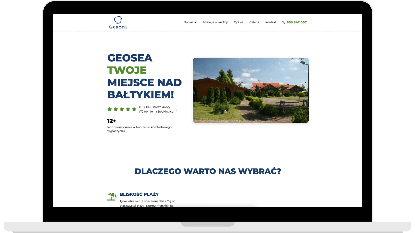Open the Opinie menu link
Image resolution: width=415 pixels, height=233 pixels.
238,22
